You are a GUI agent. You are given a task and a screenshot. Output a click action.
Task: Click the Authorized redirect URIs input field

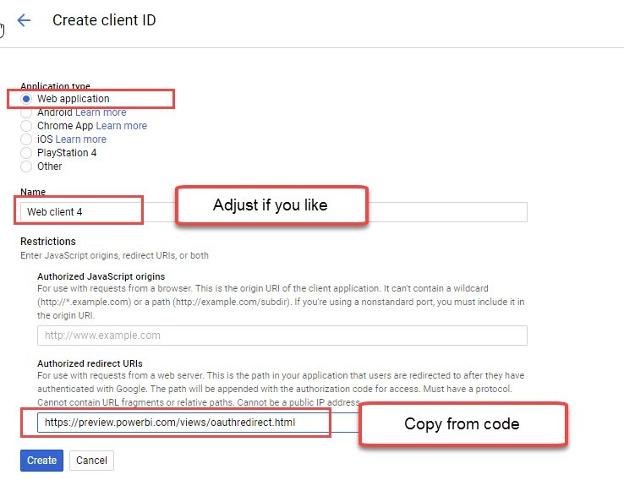199,423
